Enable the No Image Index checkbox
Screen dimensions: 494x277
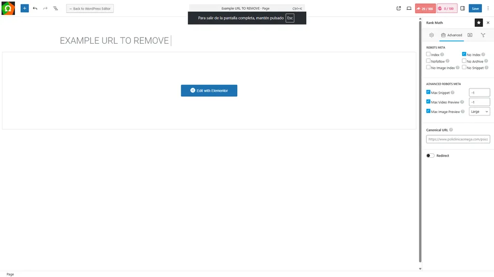click(x=428, y=67)
